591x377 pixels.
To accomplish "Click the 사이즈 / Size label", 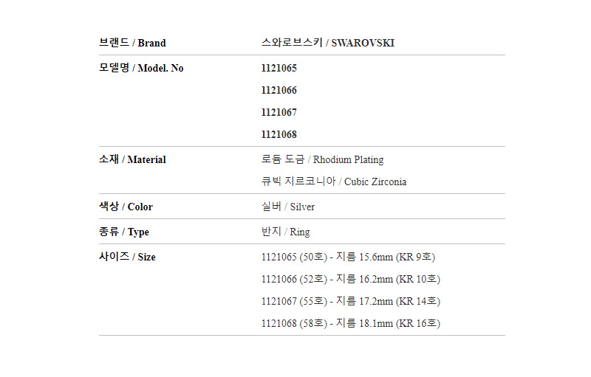I will point(127,257).
